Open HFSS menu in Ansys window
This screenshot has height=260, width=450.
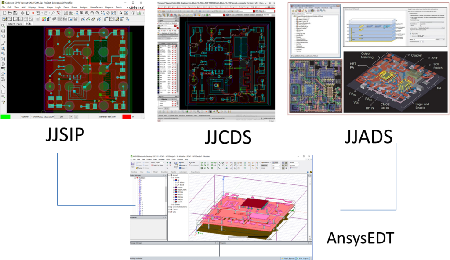tap(168, 159)
